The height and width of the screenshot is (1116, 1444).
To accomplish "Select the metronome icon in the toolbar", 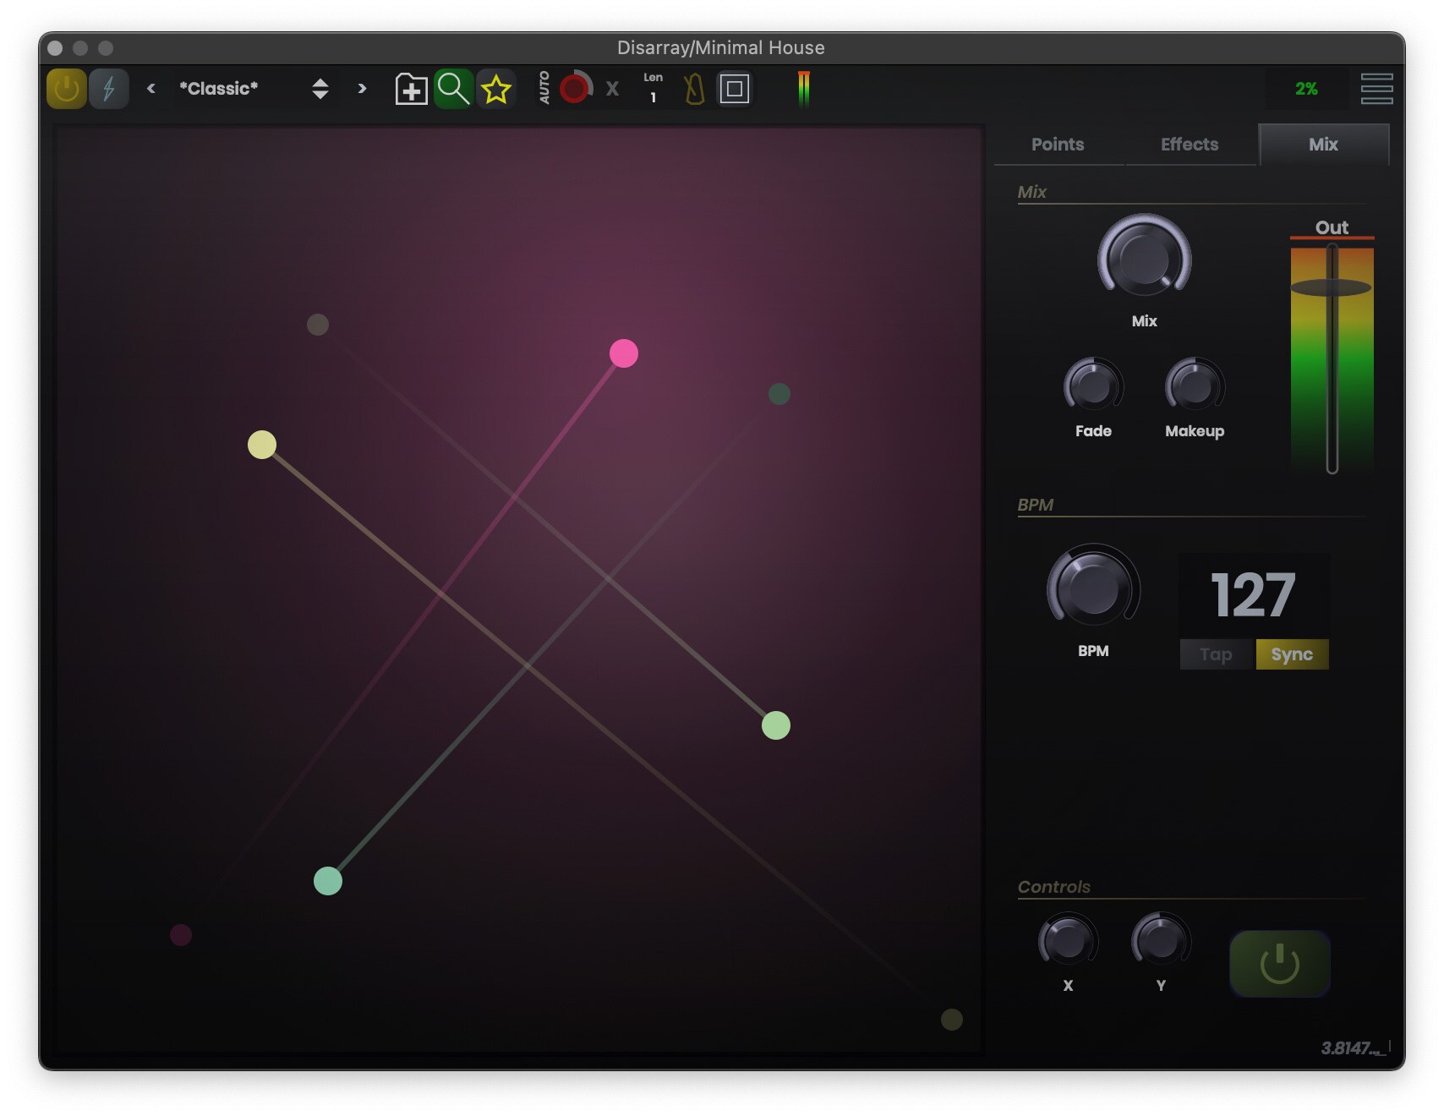I will (693, 89).
